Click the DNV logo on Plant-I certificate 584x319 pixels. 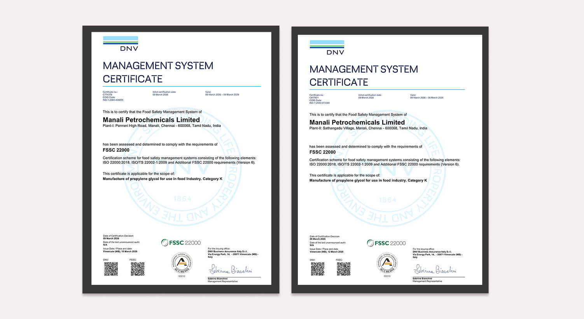[121, 43]
